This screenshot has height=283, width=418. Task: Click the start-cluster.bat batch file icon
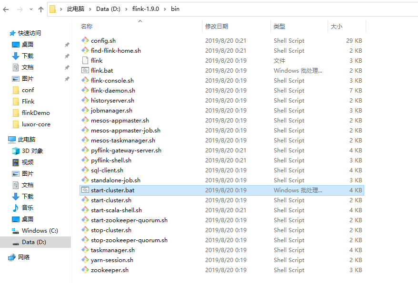(x=85, y=190)
